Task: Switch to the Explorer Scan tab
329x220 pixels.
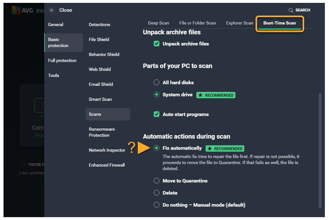Action: 240,23
